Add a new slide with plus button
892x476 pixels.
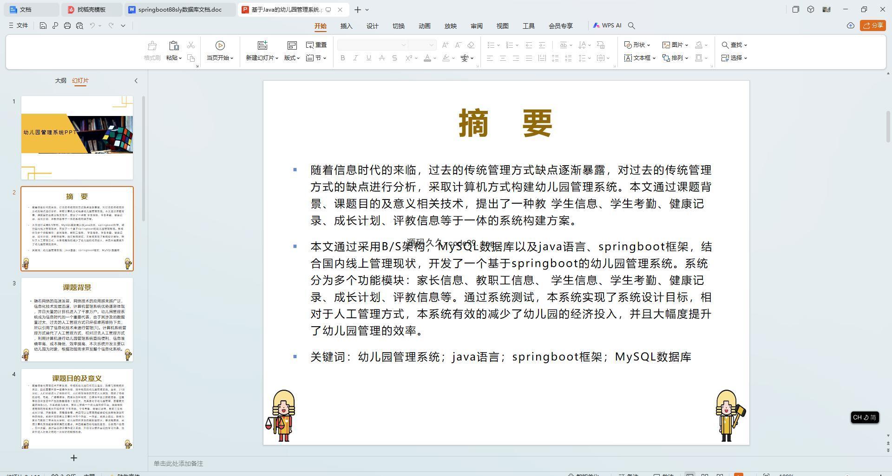click(x=73, y=458)
